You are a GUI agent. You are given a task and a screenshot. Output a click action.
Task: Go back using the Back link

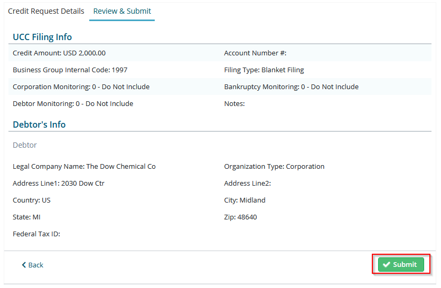[33, 265]
